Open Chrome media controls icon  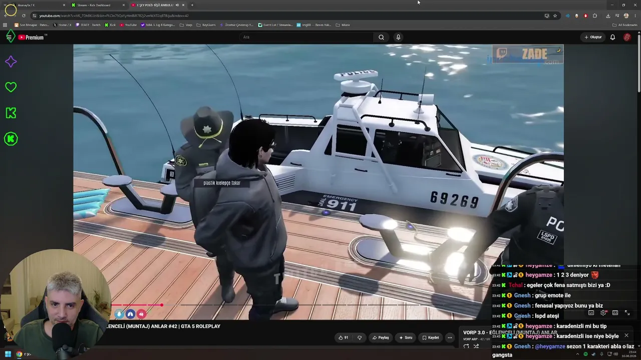coord(617,15)
